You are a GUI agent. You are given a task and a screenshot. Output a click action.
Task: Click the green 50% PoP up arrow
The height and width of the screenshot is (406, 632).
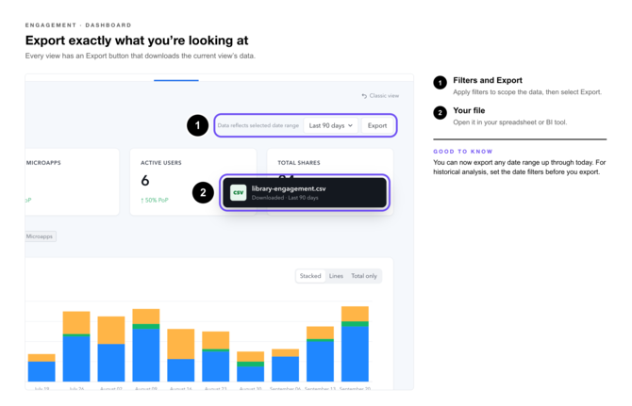coord(142,200)
